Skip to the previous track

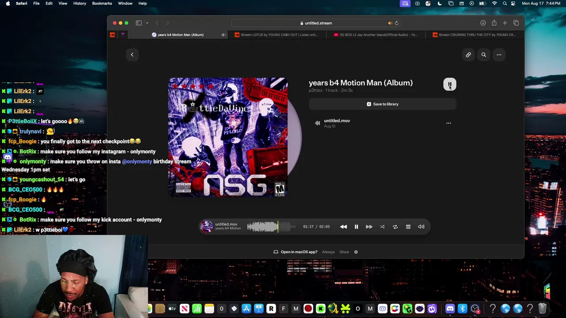(344, 227)
